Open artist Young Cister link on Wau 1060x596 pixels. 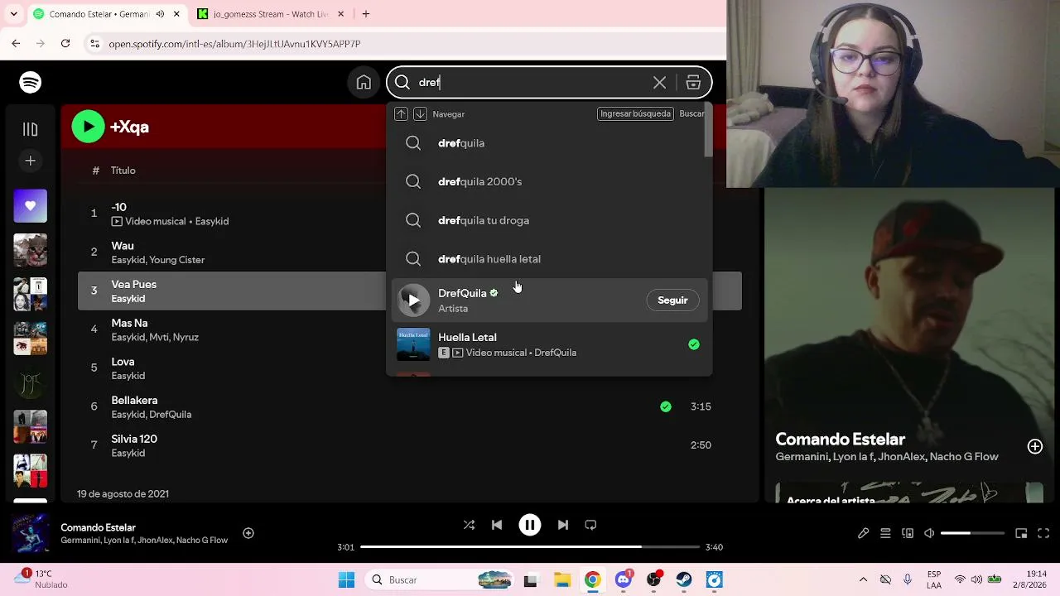[176, 260]
